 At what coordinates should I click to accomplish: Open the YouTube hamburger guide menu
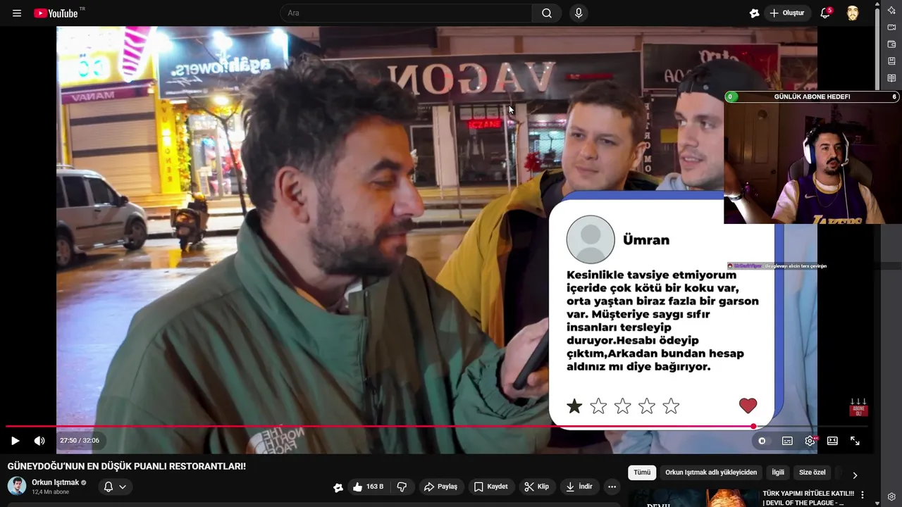17,13
